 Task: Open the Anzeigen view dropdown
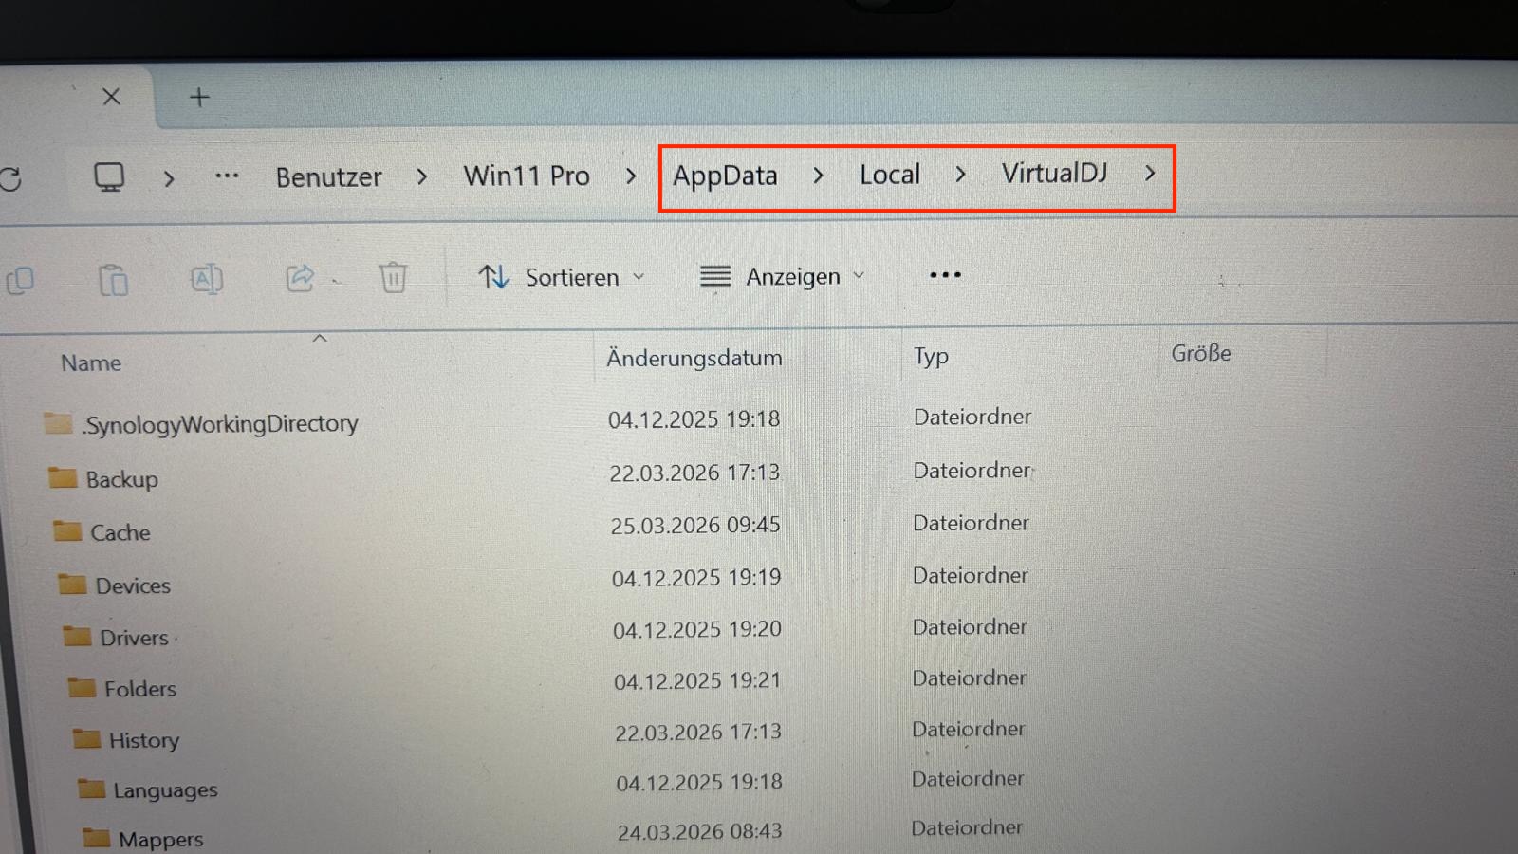[x=783, y=276]
